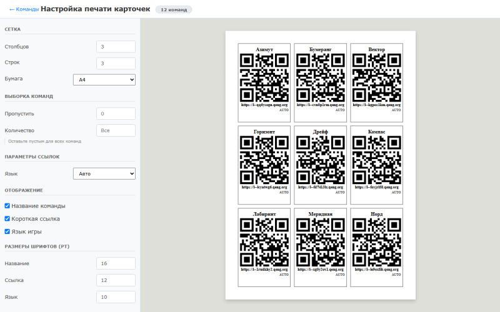500x312 pixels.
Task: Focus the Ссылка font size field
Action: tap(116, 280)
